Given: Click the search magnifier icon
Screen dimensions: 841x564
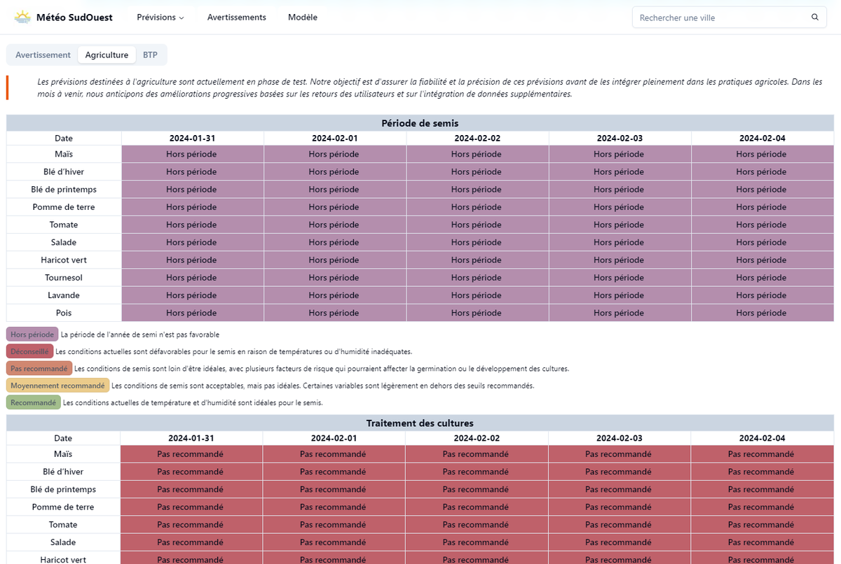Looking at the screenshot, I should coord(814,17).
